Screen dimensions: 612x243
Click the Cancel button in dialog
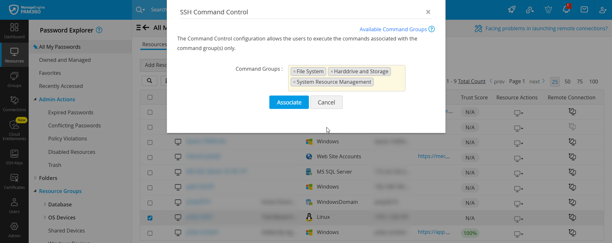point(326,102)
